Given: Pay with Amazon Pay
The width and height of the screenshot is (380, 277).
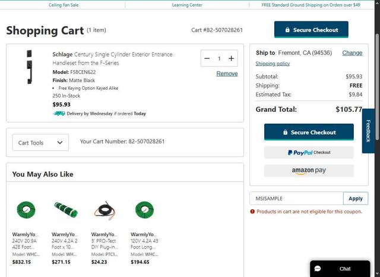Looking at the screenshot, I should (309, 171).
